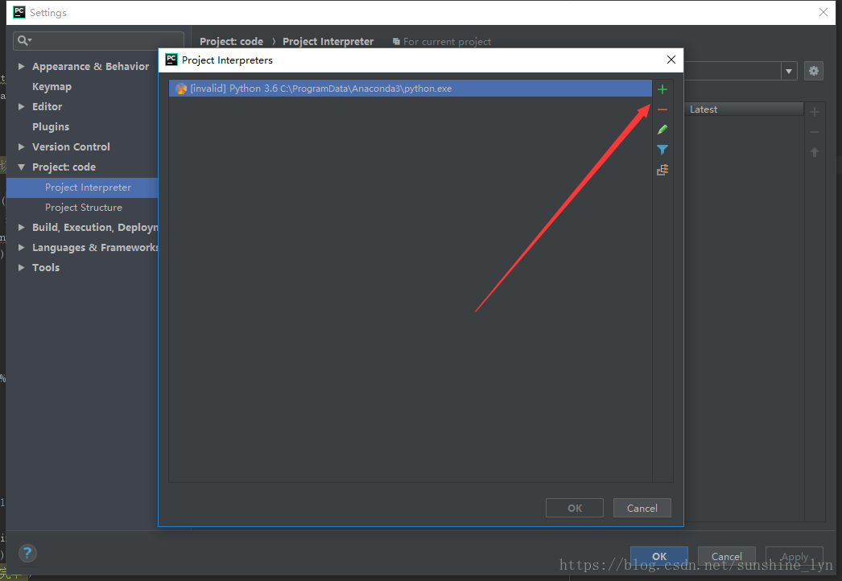The width and height of the screenshot is (842, 581).
Task: Click OK in Project Interpreters dialog
Action: tap(575, 508)
